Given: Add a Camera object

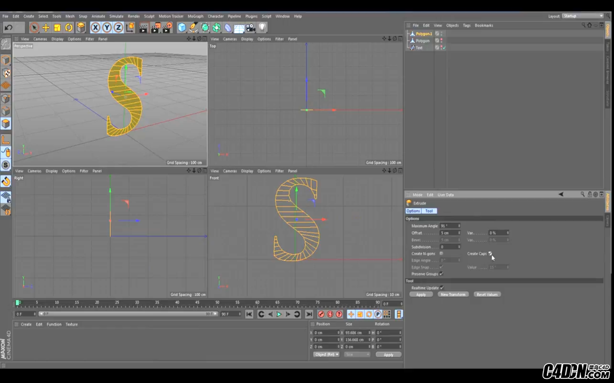Looking at the screenshot, I should click(x=251, y=28).
